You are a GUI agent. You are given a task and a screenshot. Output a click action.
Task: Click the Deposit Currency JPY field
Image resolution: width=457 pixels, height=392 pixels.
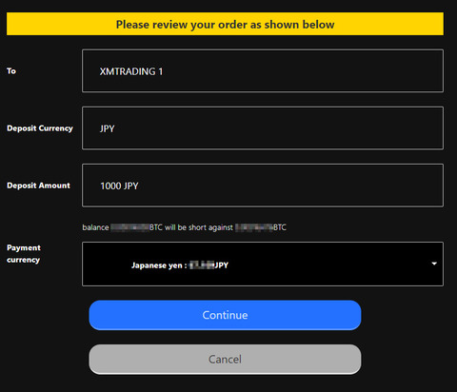[263, 128]
